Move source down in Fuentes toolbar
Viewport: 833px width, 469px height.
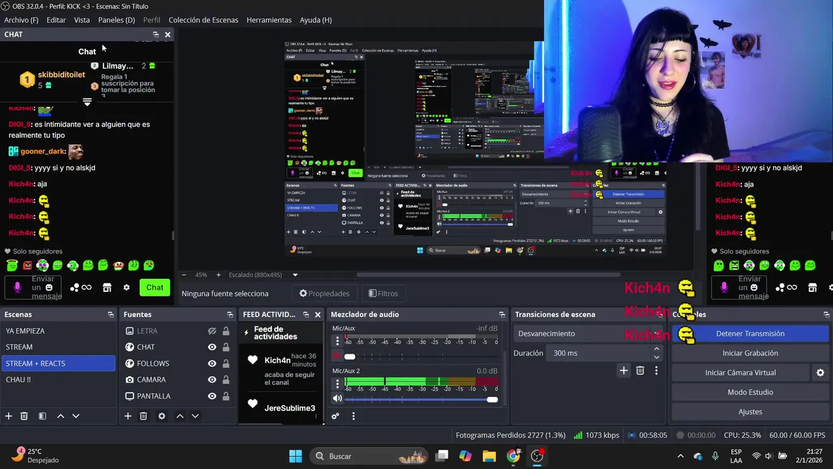[195, 416]
